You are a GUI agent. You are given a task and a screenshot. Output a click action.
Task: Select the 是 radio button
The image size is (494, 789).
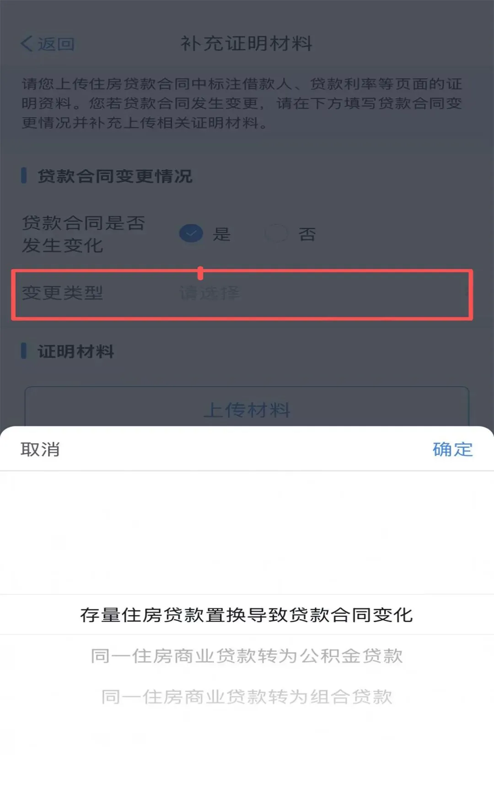tap(191, 234)
